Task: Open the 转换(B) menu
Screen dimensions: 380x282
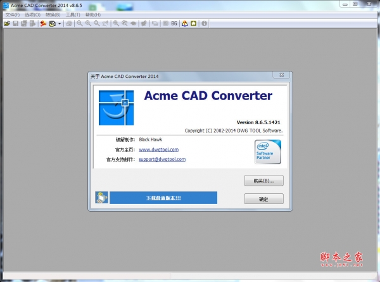Action: click(x=53, y=15)
